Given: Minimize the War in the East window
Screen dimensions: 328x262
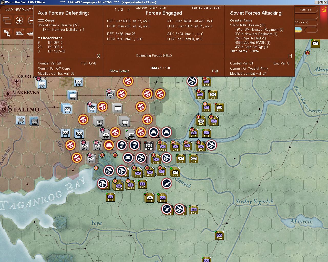Looking at the screenshot, I should click(x=316, y=2).
